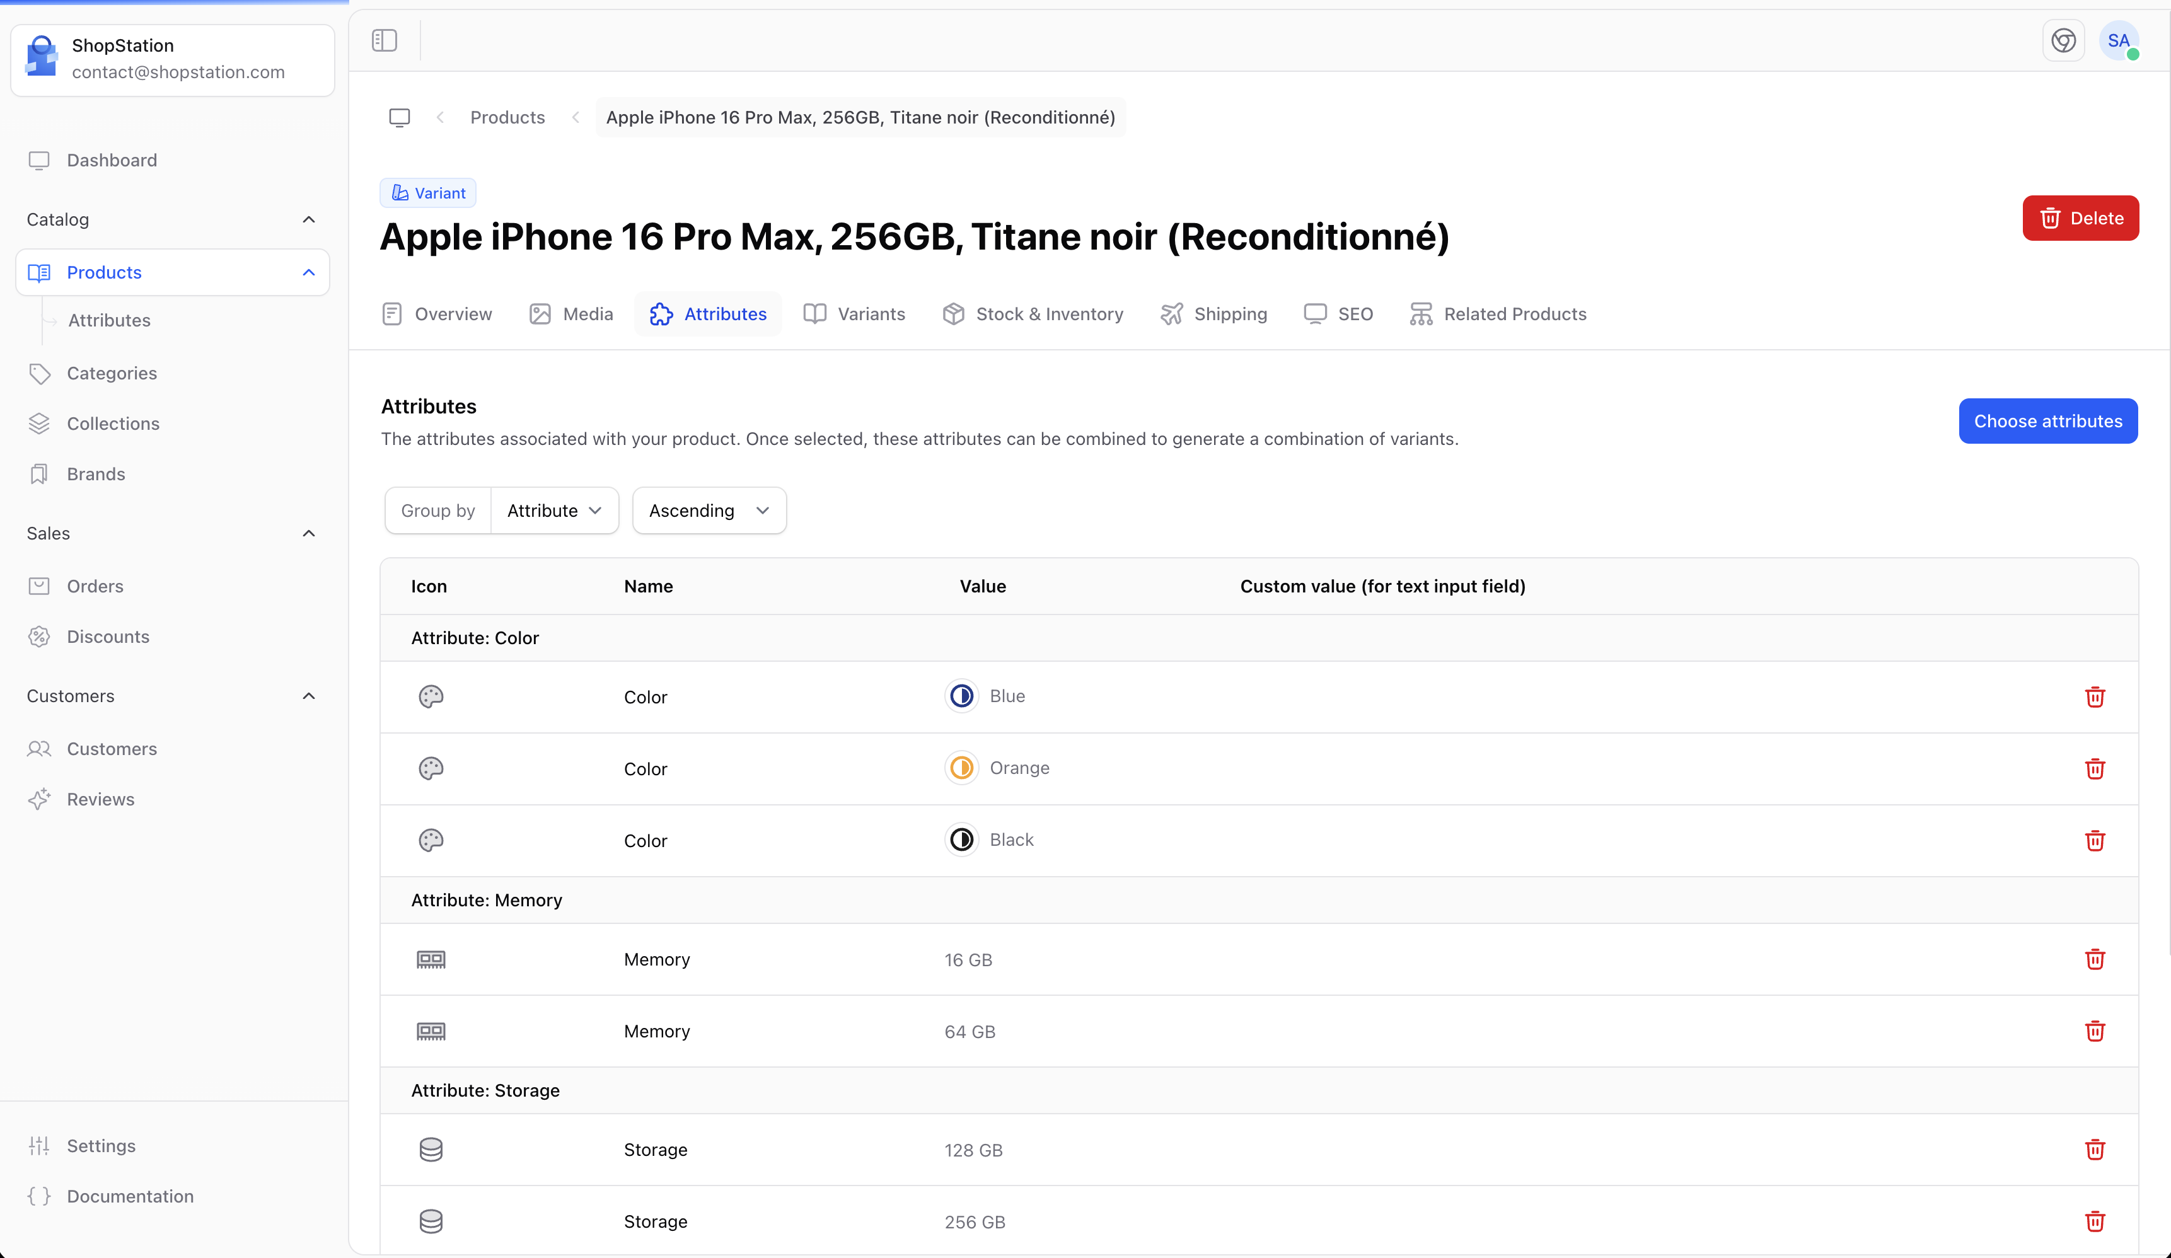The width and height of the screenshot is (2171, 1258).
Task: Open the Stock & Inventory tab
Action: click(1033, 314)
